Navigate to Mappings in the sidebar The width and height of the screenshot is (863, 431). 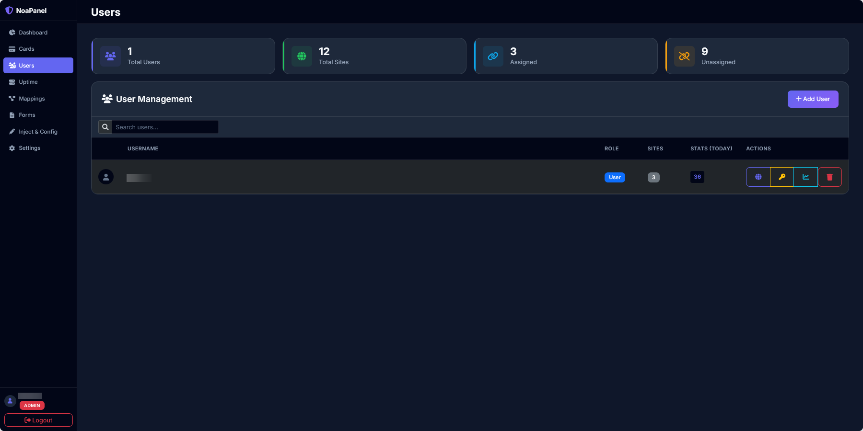pos(32,99)
